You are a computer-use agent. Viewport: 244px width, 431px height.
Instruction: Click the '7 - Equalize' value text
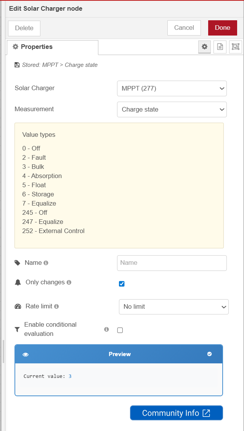(x=39, y=203)
